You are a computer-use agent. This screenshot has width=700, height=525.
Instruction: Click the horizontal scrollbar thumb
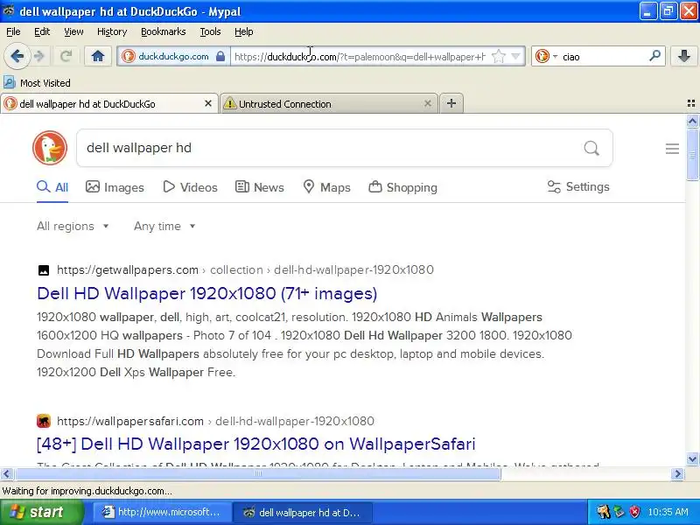click(258, 473)
